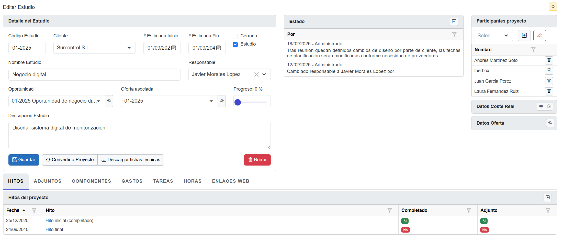This screenshot has height=240, width=562.
Task: Expand the Responsable dropdown list
Action: coord(264,74)
